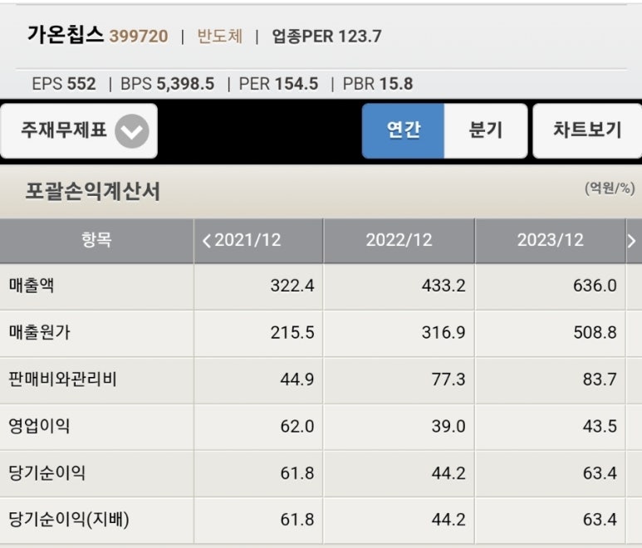
Task: Open the 차트보기 chart view
Action: [587, 130]
